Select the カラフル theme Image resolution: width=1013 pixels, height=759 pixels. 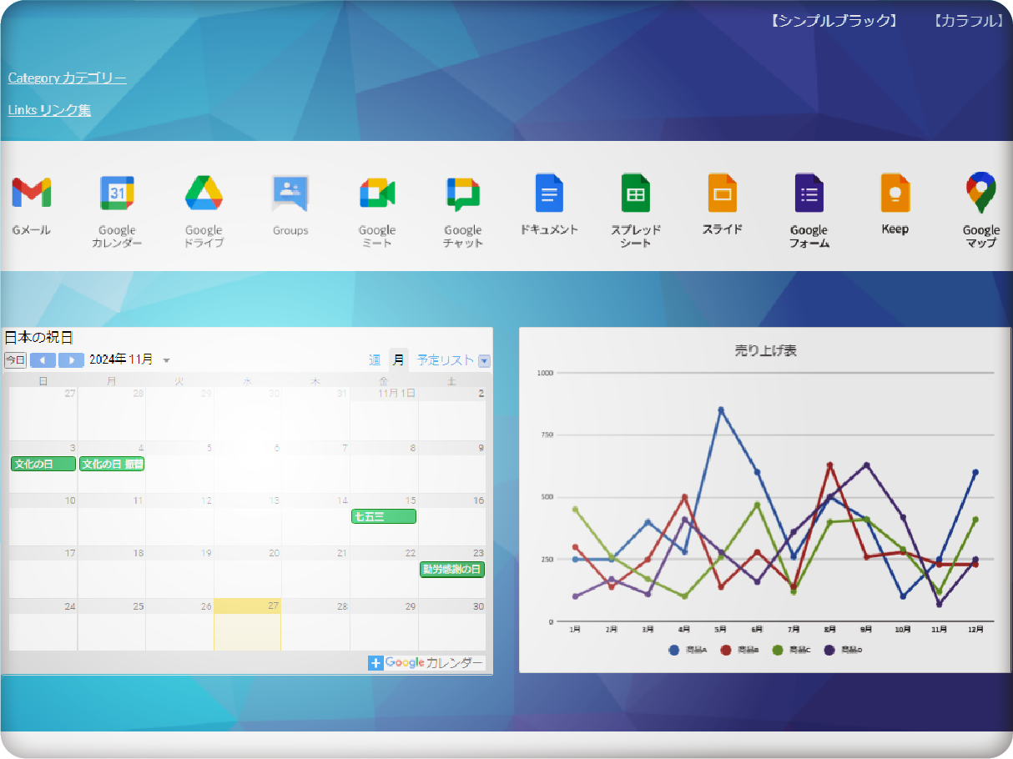pyautogui.click(x=968, y=21)
